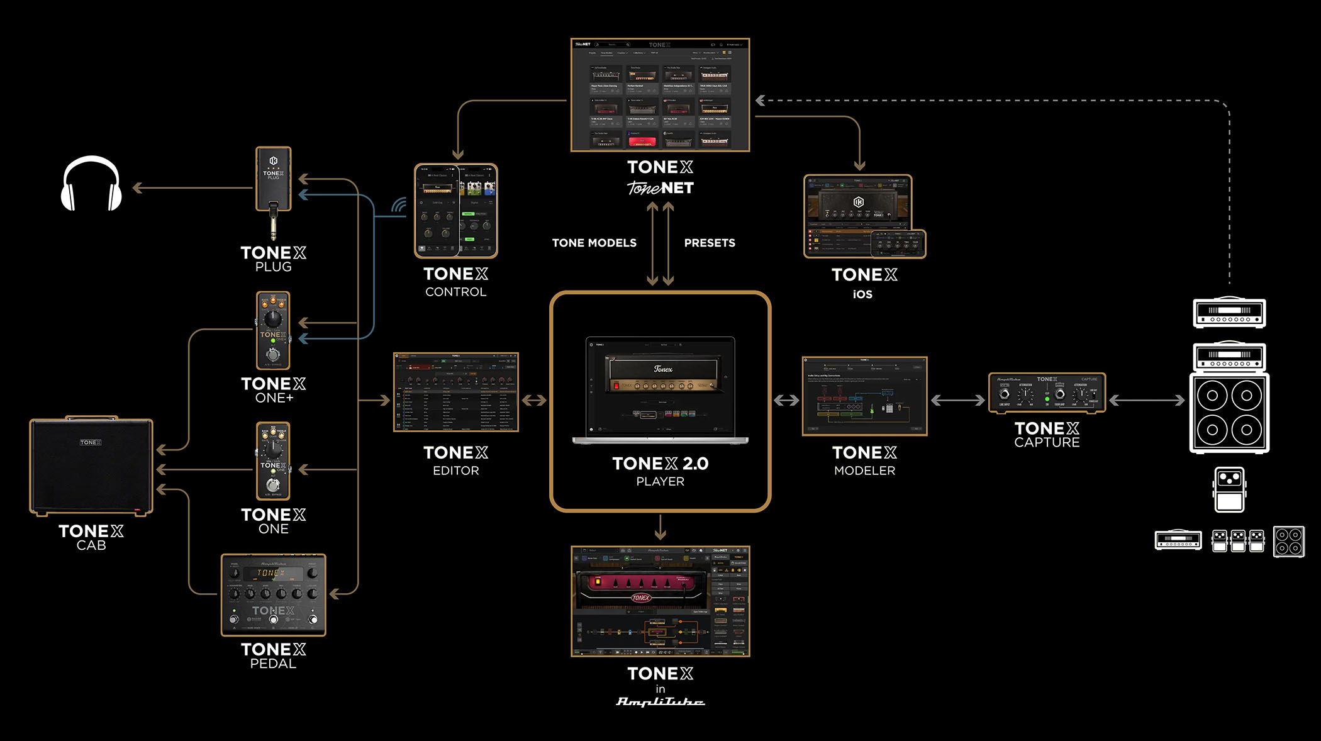Select the large four-speaker cabinet icon
This screenshot has width=1321, height=741.
(1229, 413)
